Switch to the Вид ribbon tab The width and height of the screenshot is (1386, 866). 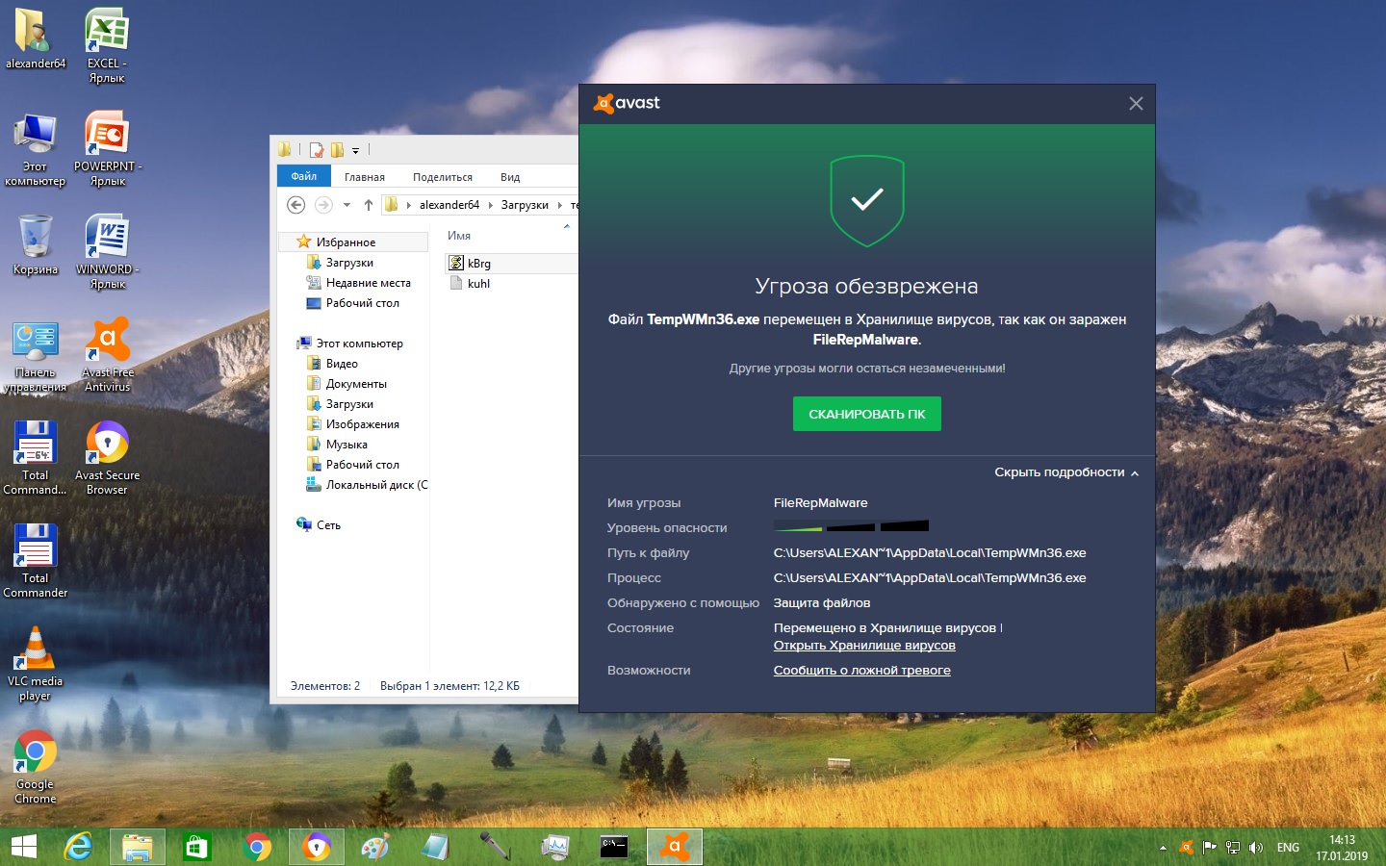coord(510,177)
